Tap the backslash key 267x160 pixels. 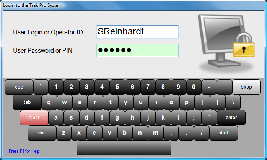tap(233, 102)
